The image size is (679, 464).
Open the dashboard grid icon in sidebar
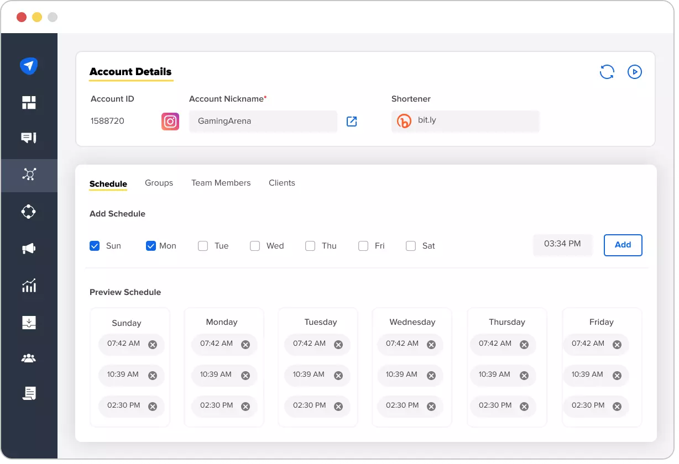(29, 102)
